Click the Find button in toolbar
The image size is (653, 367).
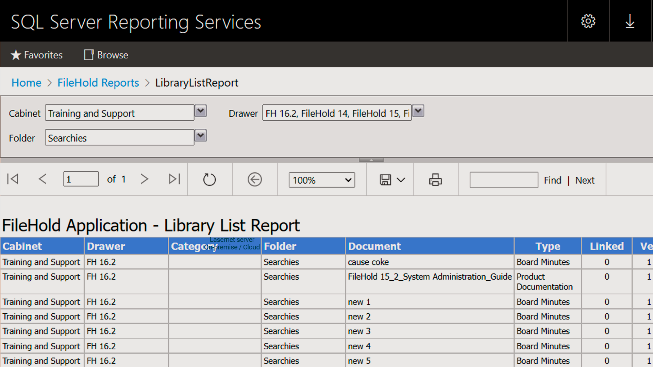click(x=553, y=180)
